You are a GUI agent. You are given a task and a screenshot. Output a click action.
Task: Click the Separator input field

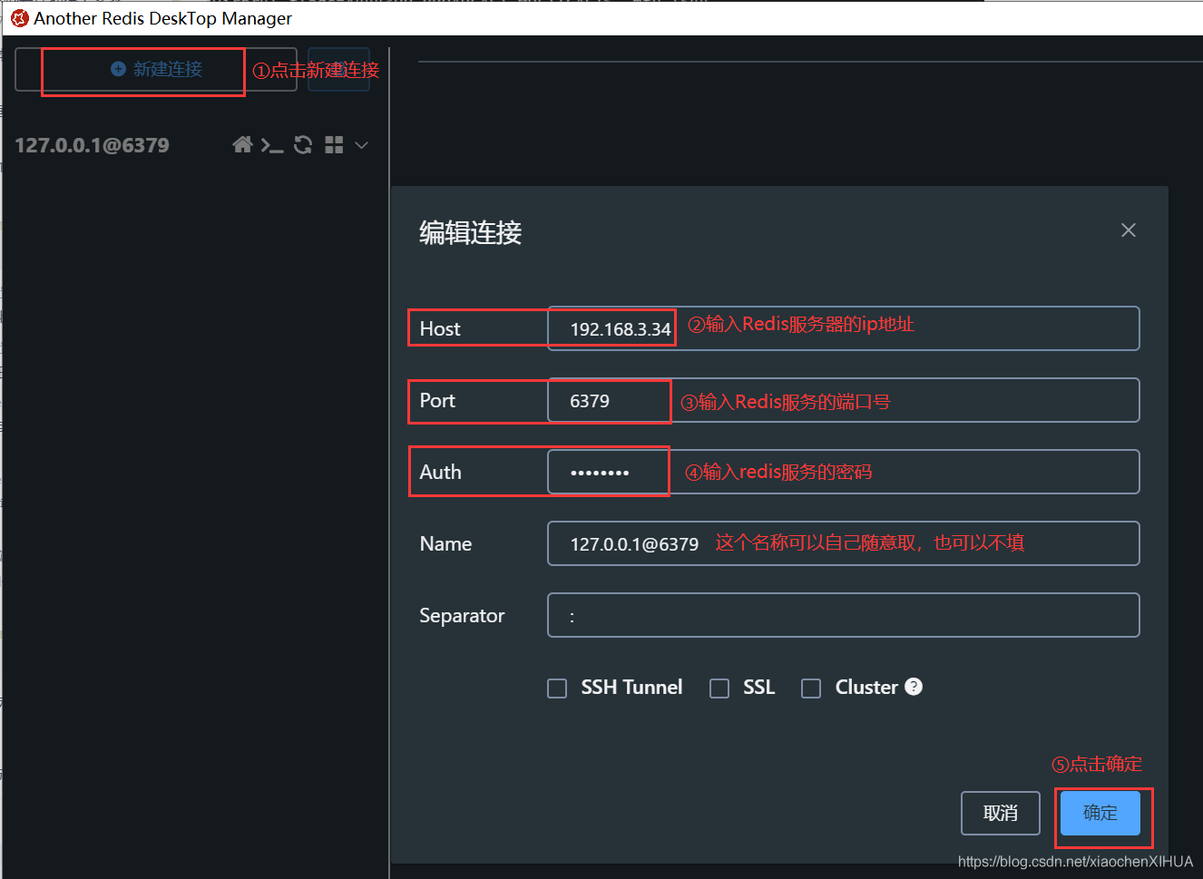tap(844, 615)
